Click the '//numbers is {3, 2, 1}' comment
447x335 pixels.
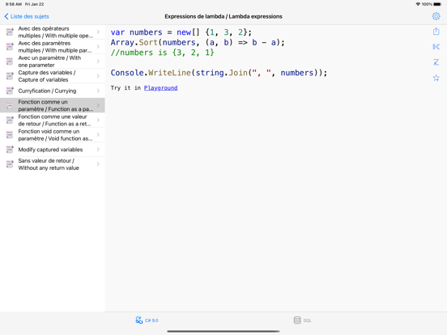162,53
